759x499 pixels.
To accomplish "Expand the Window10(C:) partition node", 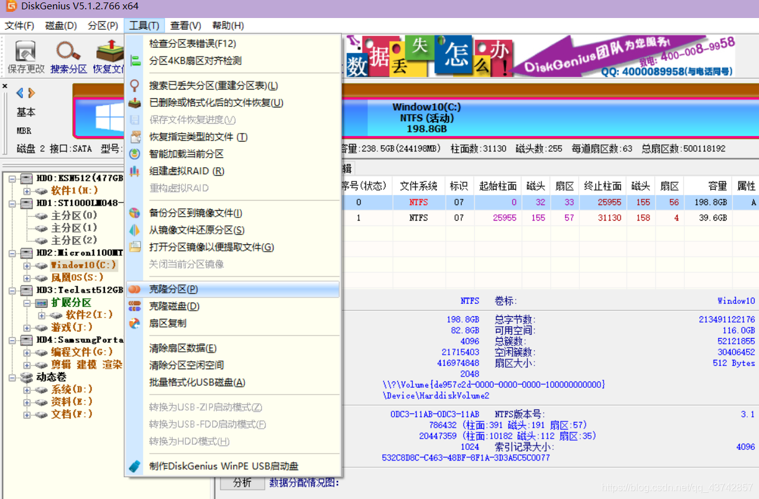I will 27,265.
